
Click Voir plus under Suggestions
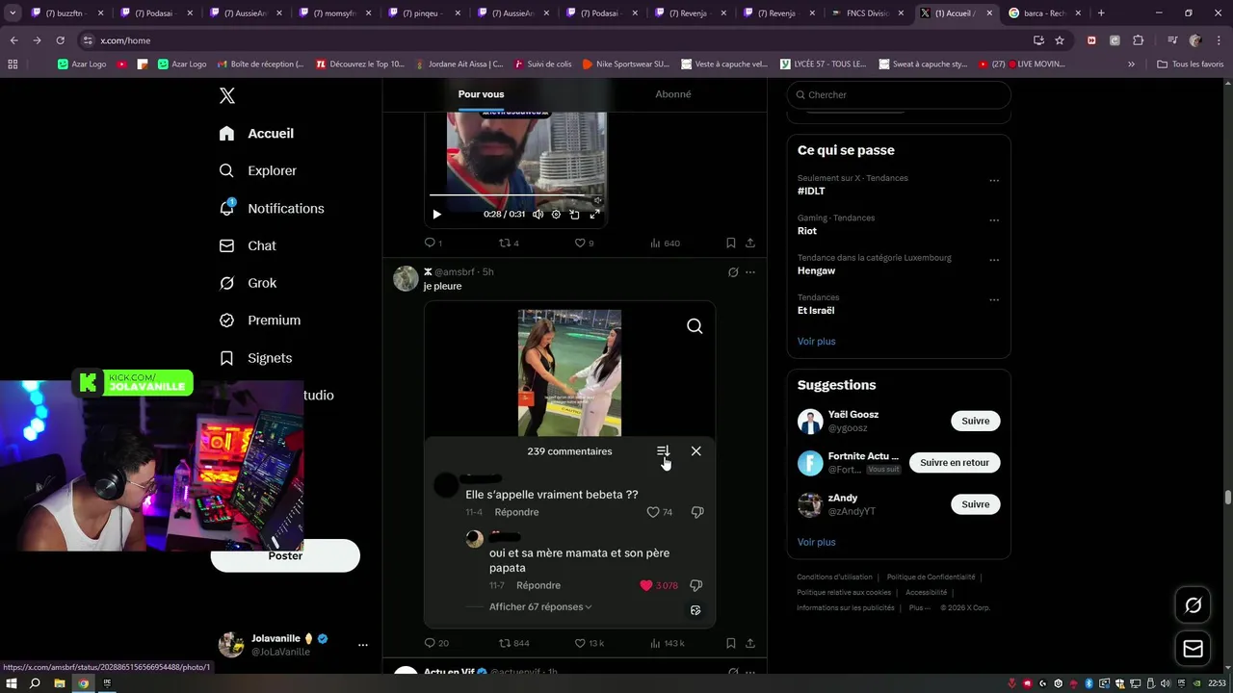[816, 543]
